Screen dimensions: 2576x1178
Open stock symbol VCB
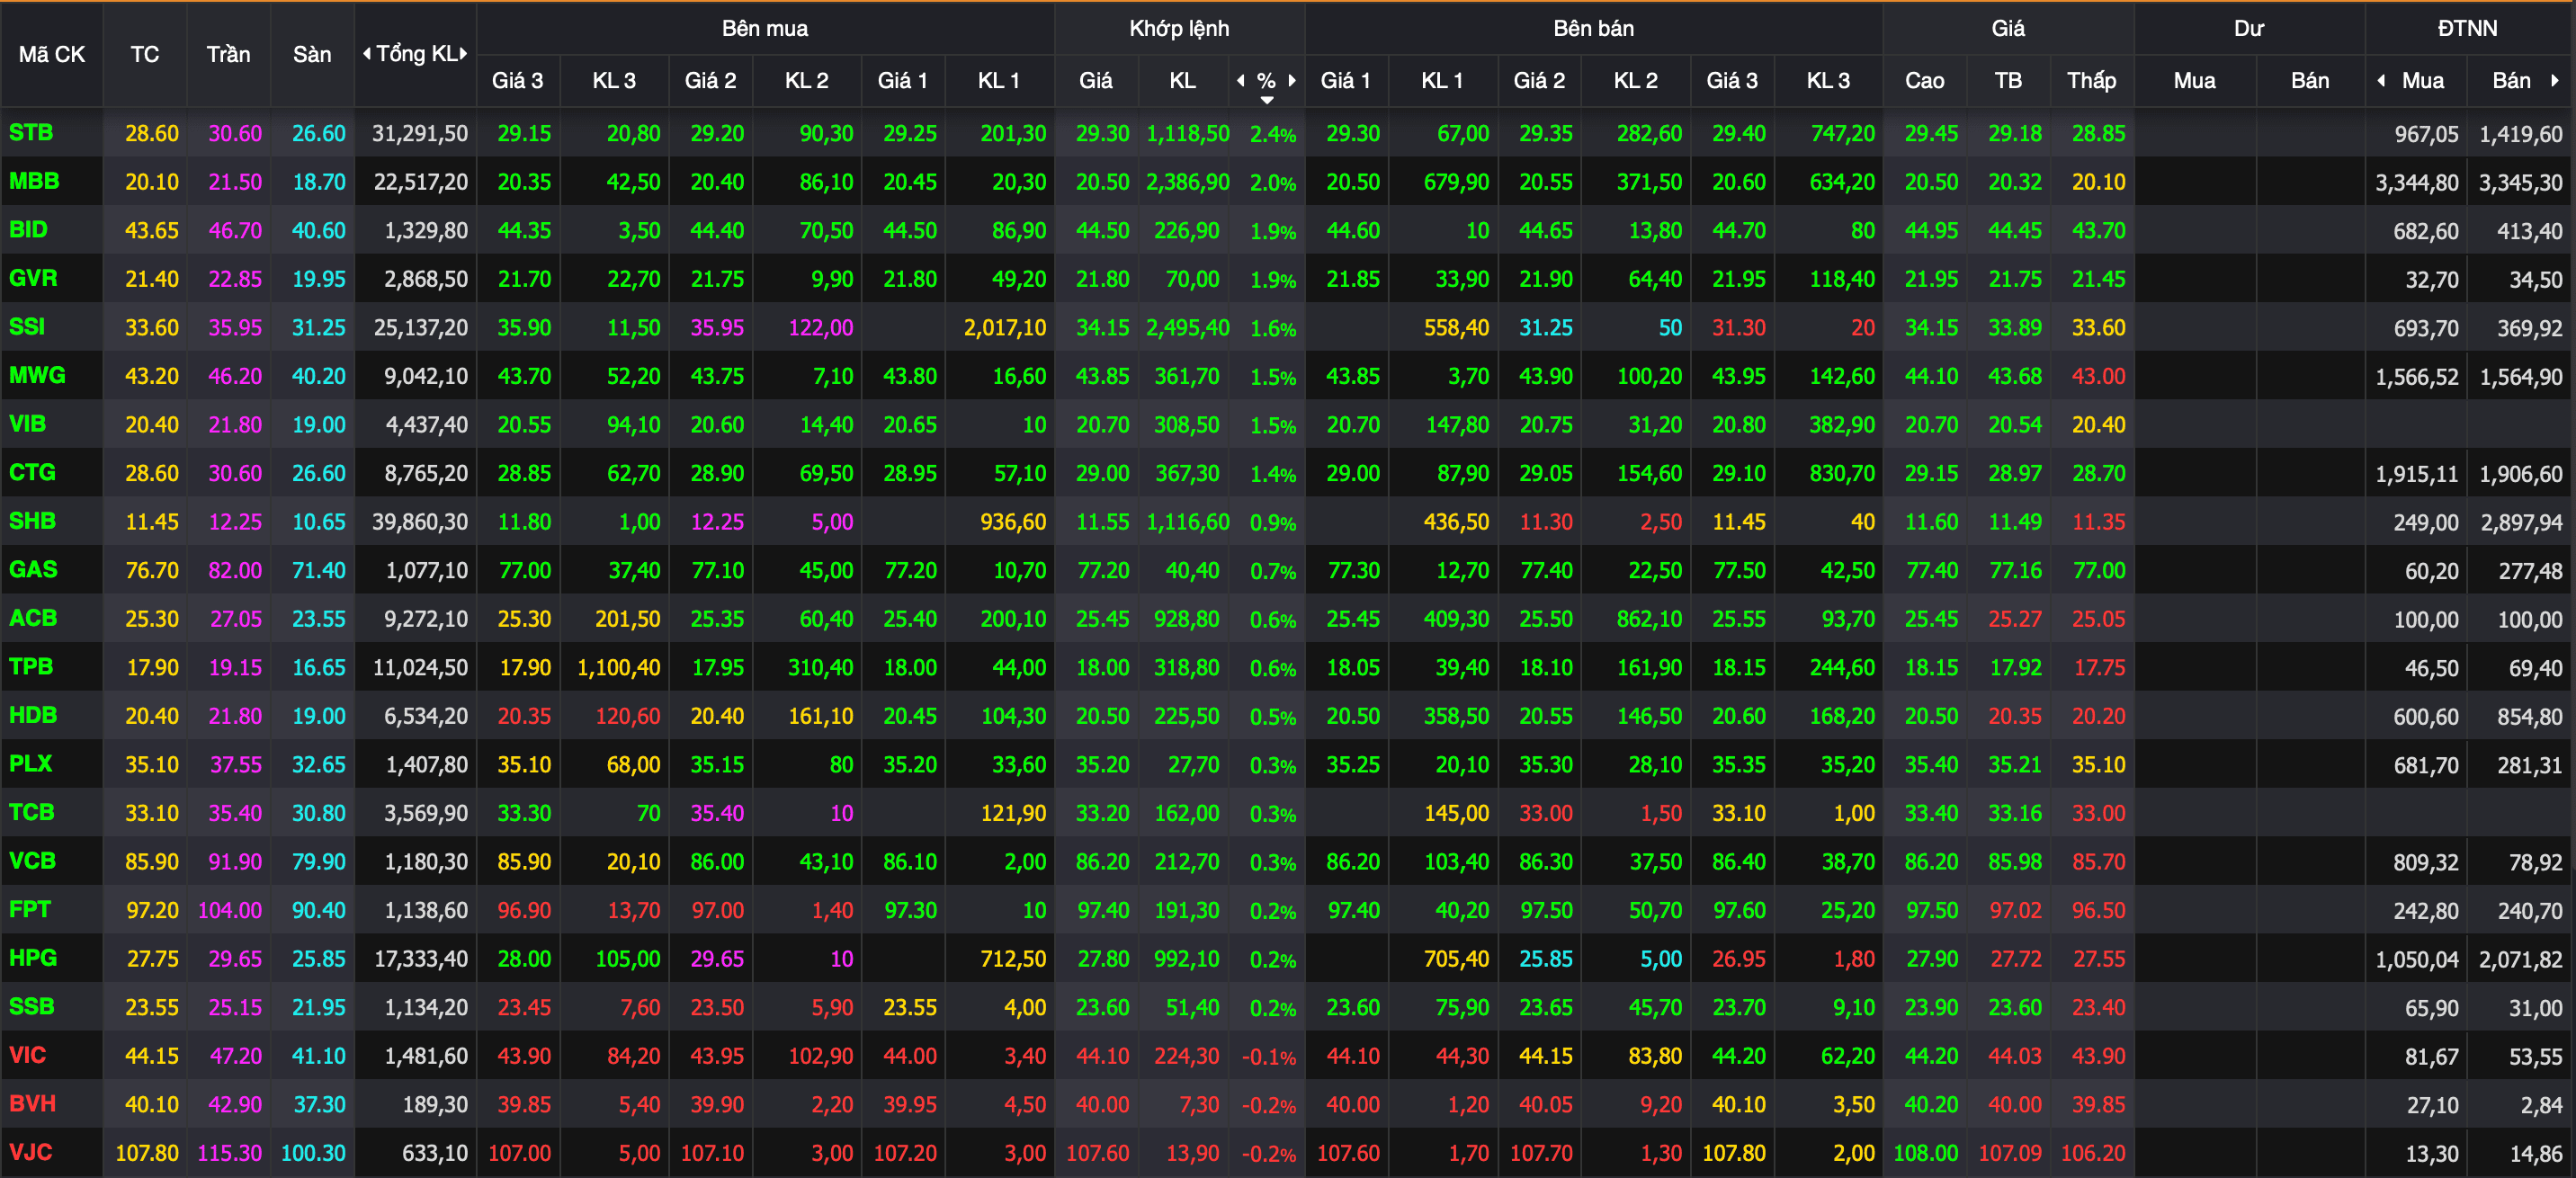point(33,861)
